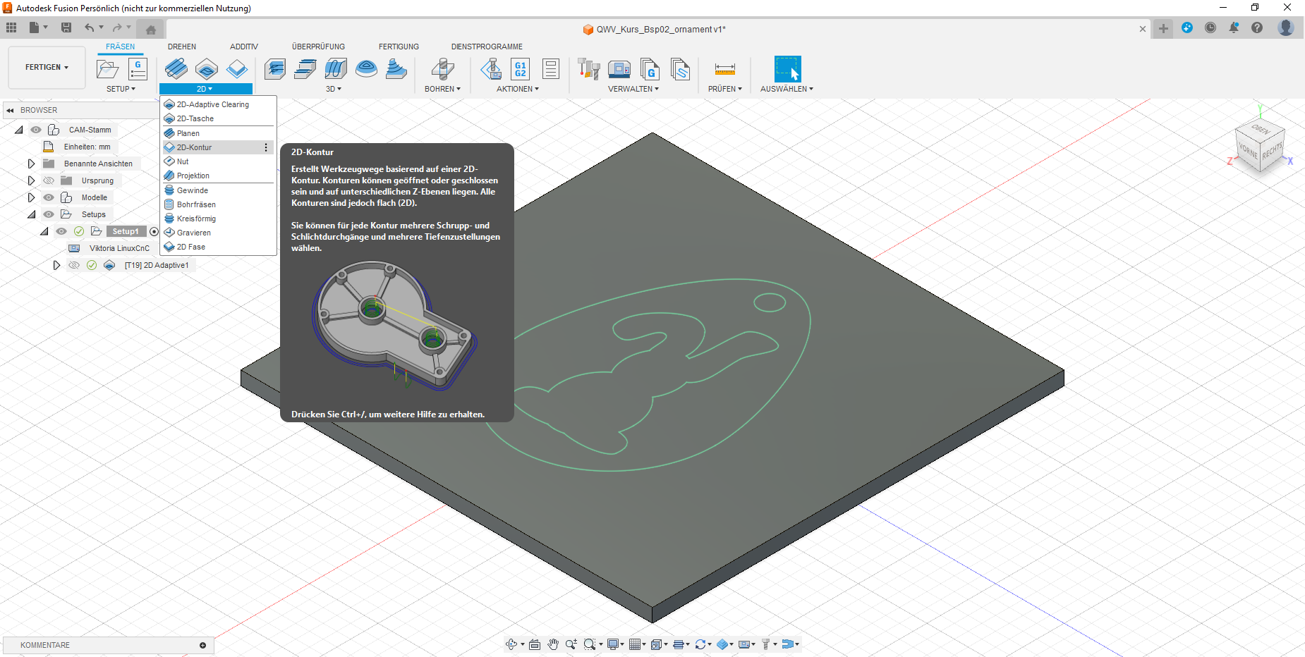The height and width of the screenshot is (657, 1305).
Task: Switch to the DREHEN ribbon tab
Action: pos(182,47)
